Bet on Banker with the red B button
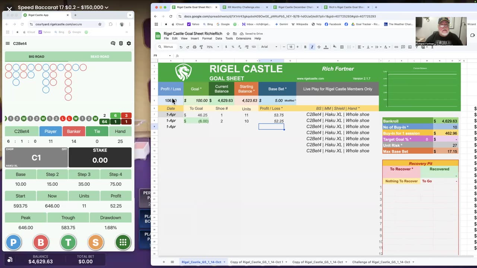The width and height of the screenshot is (477, 268). [x=41, y=243]
